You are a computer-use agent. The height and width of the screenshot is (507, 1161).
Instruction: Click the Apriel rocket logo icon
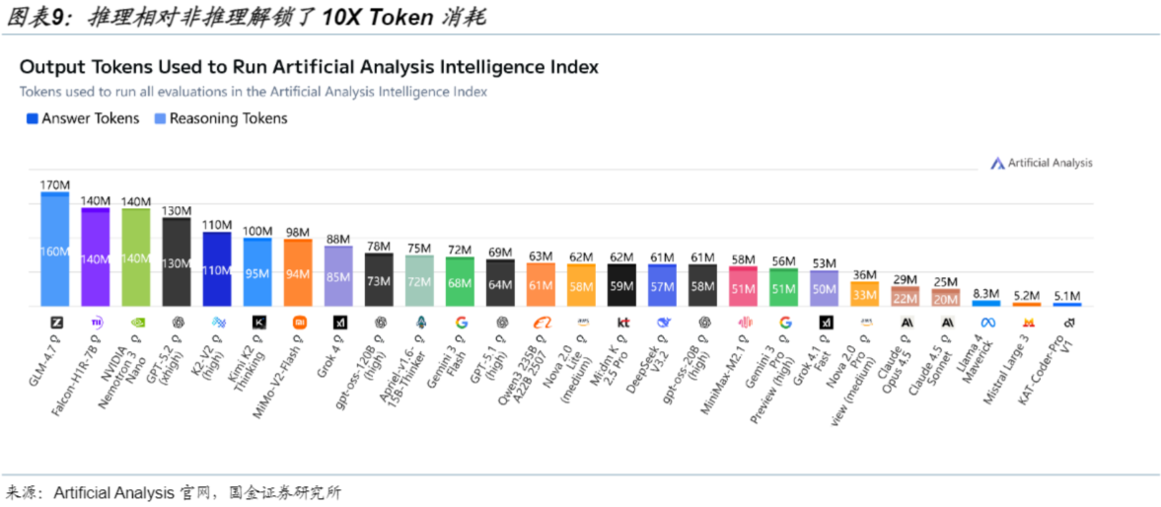[420, 323]
